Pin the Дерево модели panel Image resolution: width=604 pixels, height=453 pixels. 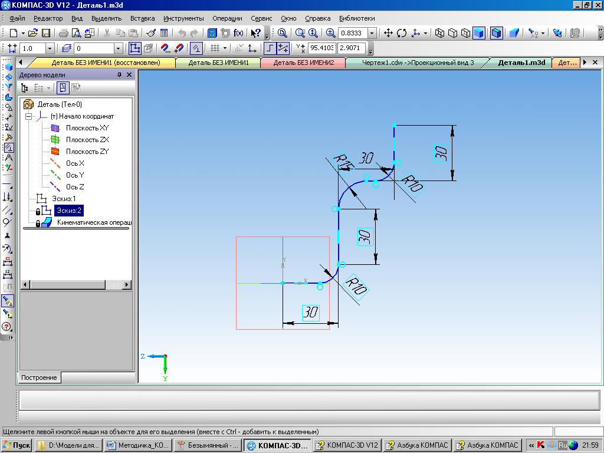(x=119, y=75)
